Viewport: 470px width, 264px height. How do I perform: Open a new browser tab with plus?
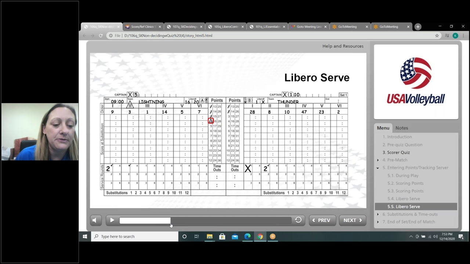tap(418, 27)
